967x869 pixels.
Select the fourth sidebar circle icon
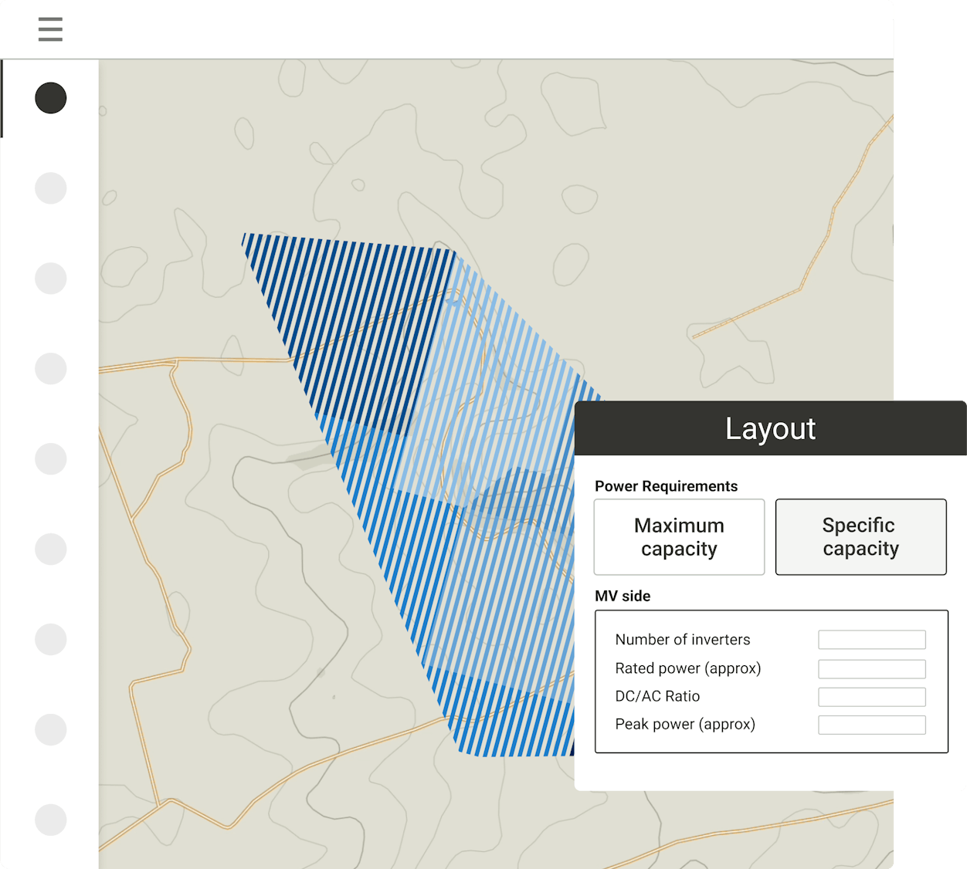(51, 369)
